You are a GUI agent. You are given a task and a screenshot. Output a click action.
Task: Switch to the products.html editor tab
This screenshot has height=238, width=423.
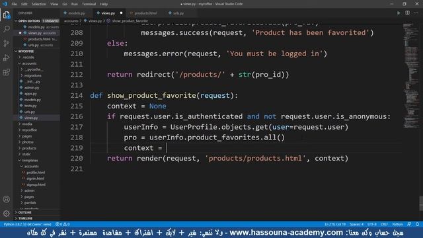click(x=145, y=13)
